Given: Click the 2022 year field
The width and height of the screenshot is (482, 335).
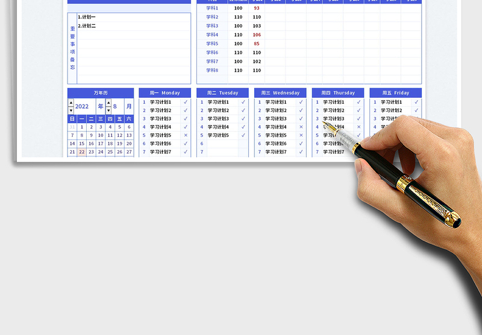Looking at the screenshot, I should 81,106.
